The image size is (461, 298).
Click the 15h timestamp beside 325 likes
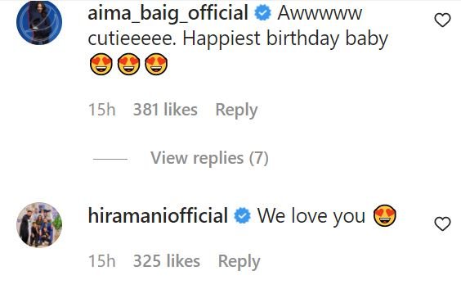[x=102, y=261]
